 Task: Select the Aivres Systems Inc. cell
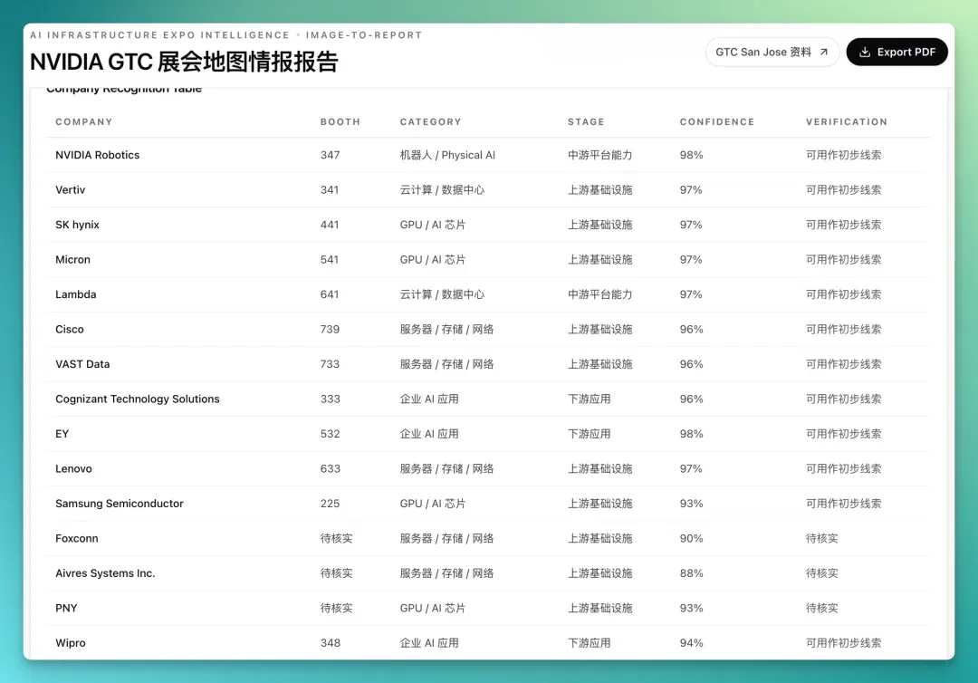(105, 573)
